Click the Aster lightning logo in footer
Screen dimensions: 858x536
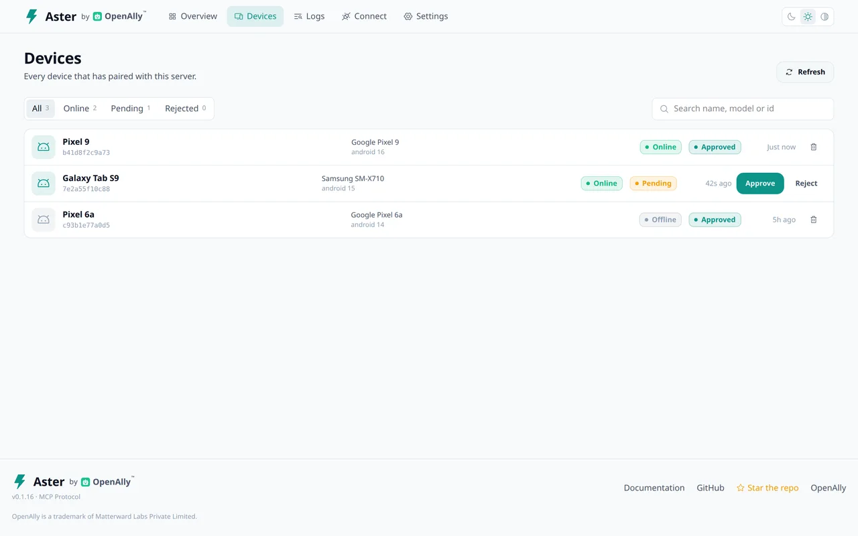point(20,482)
